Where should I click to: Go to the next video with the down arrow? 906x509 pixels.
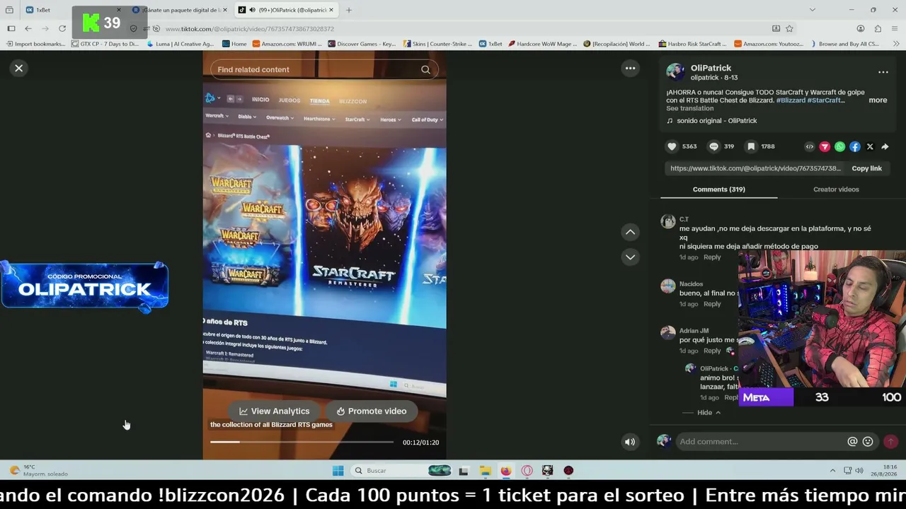point(630,257)
